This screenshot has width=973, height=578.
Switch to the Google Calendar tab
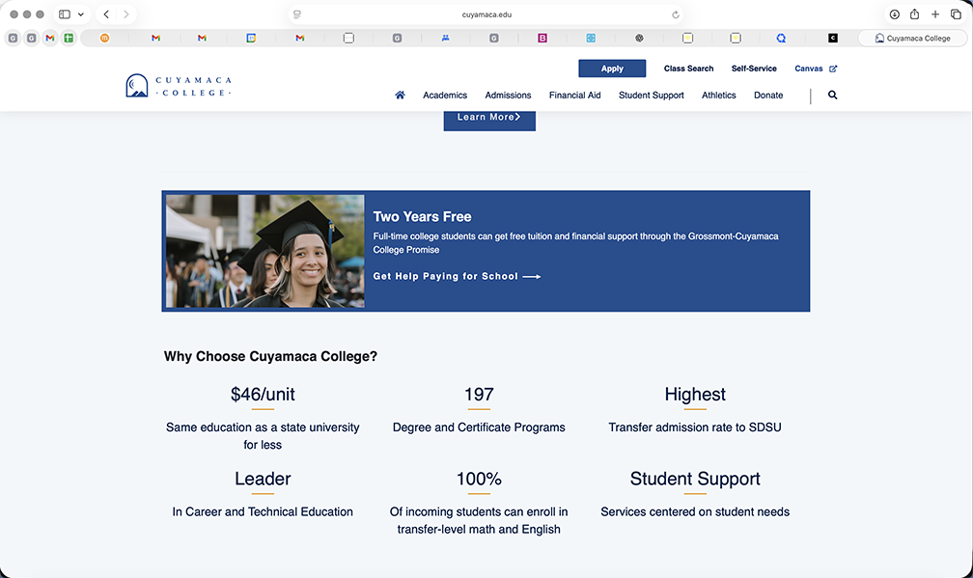coord(251,38)
